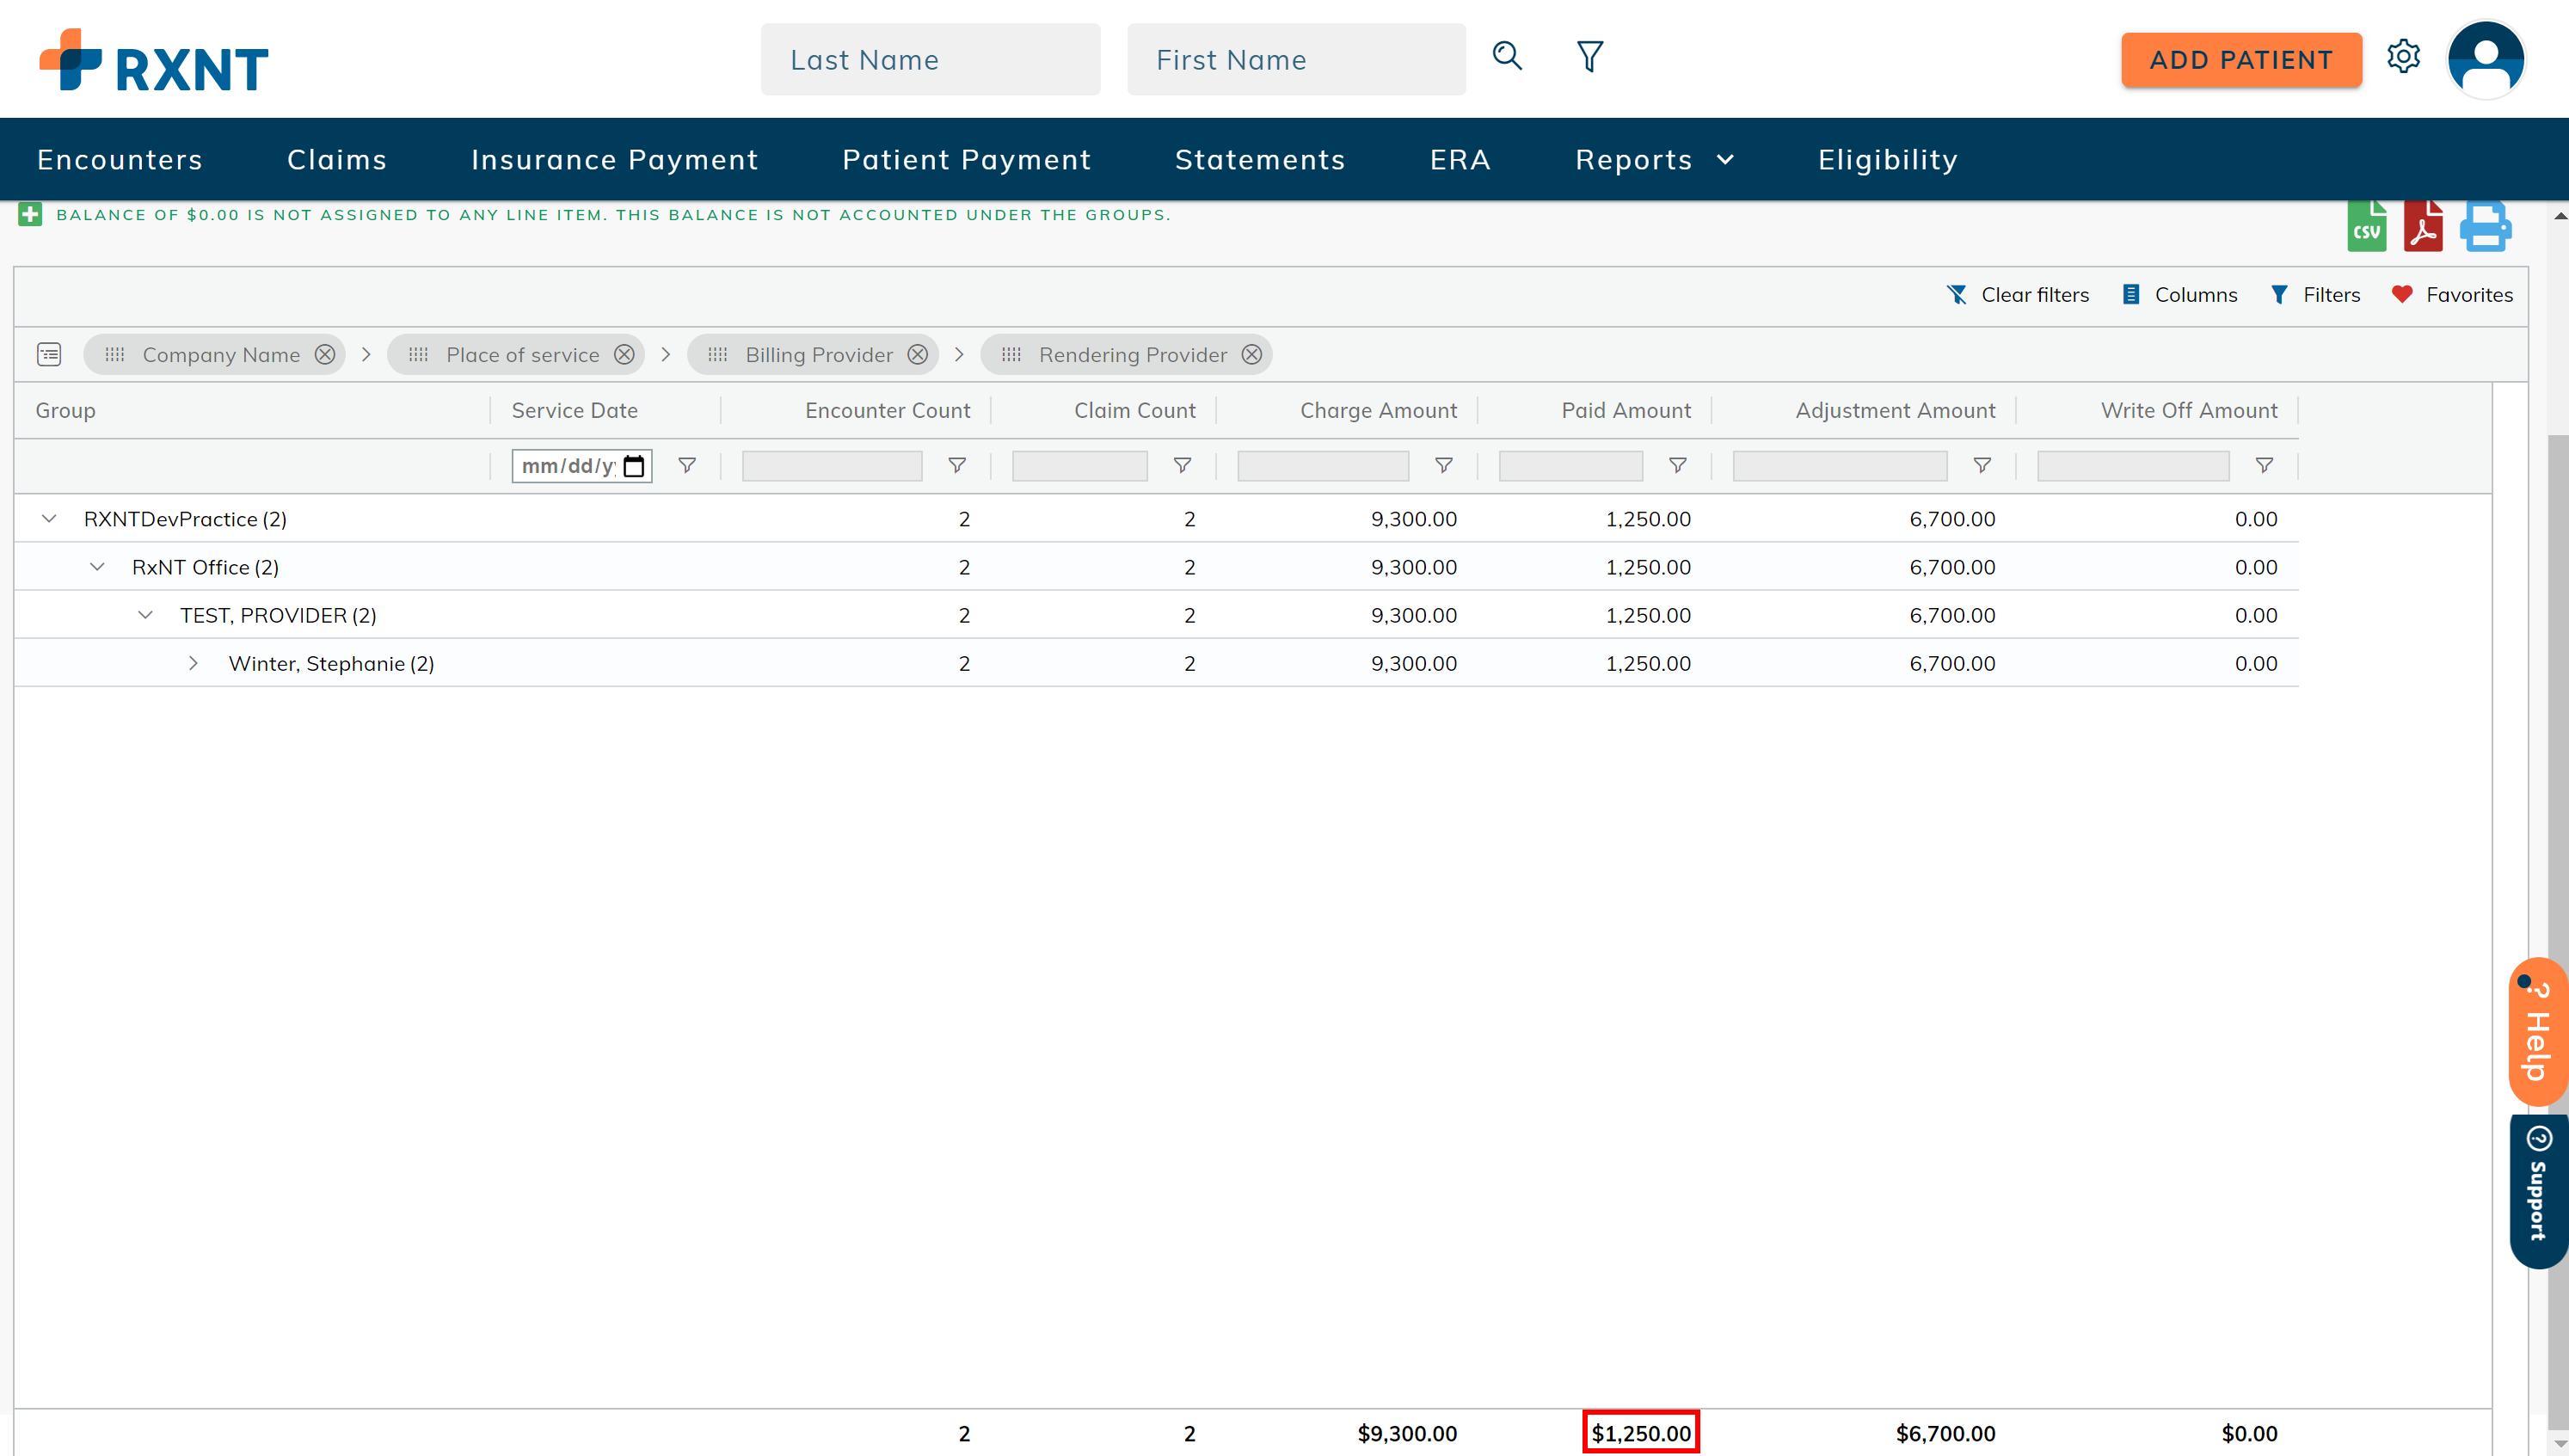Remove Billing Provider grouping
The height and width of the screenshot is (1456, 2569).
(917, 354)
